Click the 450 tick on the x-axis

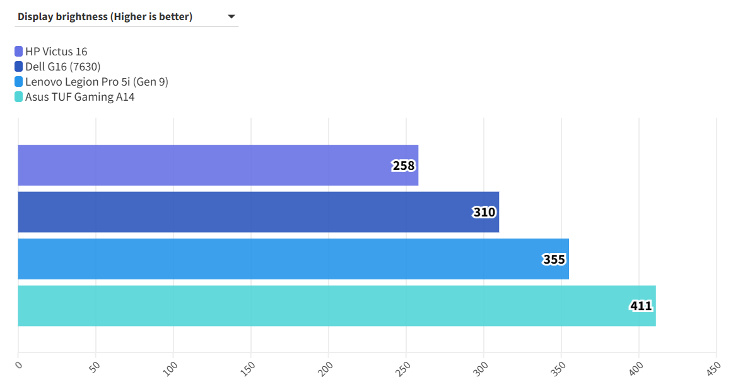714,367
